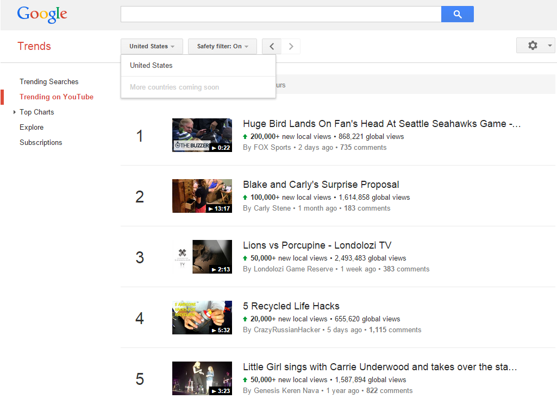This screenshot has width=557, height=399.
Task: Click the Londolozi Game Reserve channel name
Action: tap(293, 269)
